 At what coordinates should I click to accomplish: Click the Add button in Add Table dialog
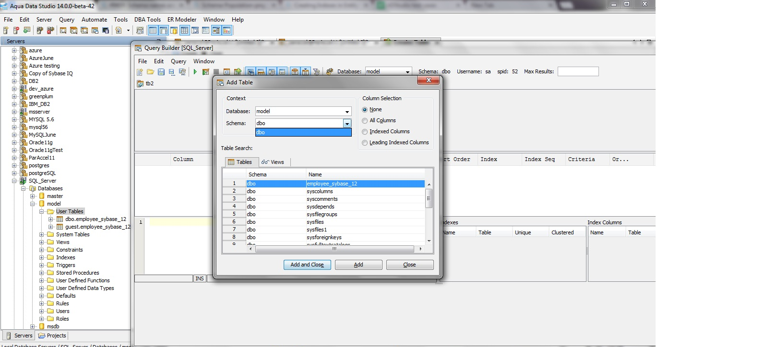click(x=359, y=265)
